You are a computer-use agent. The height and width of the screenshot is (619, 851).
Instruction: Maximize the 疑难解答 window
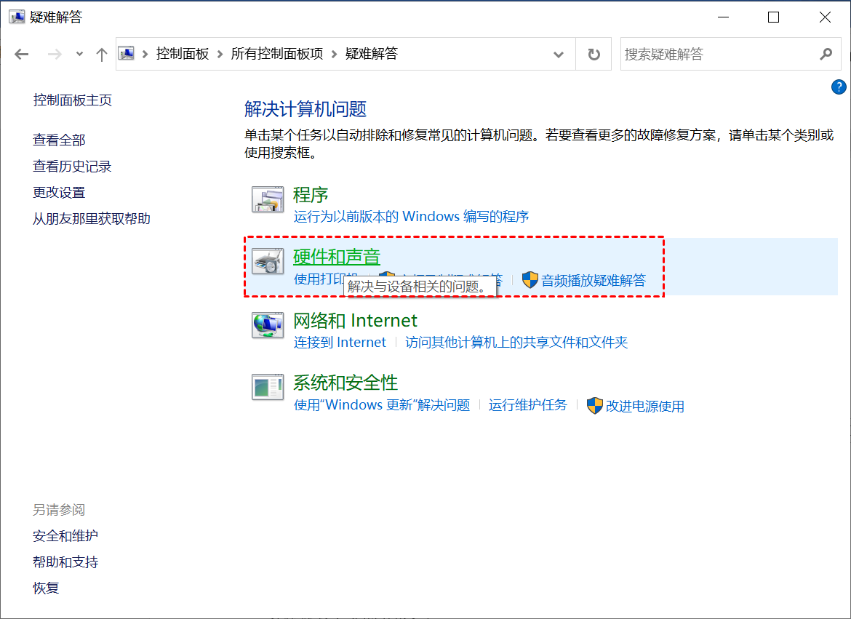coord(773,17)
